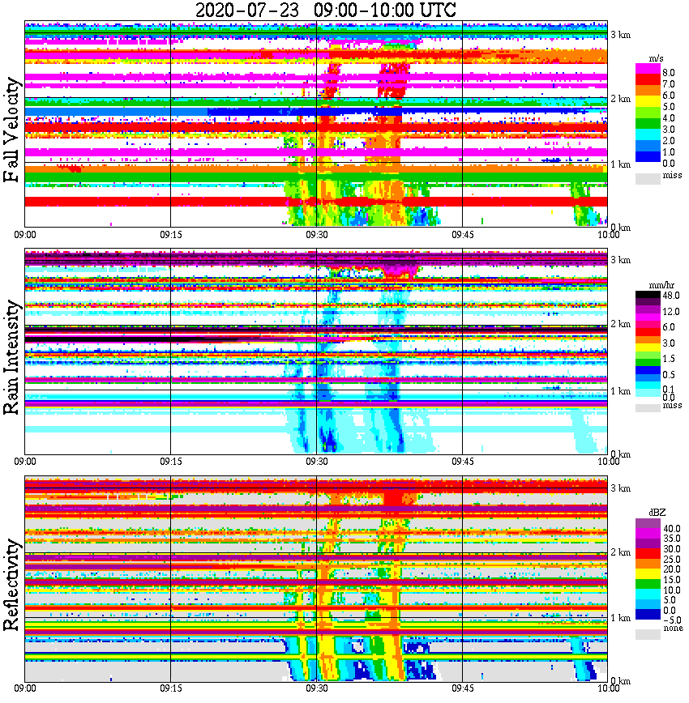Click the 2 km label of Fall Velocity panel
This screenshot has height=703, width=689.
click(x=620, y=99)
